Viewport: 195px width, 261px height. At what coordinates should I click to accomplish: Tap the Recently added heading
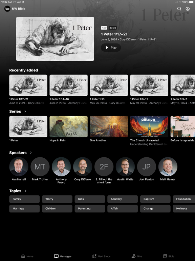pyautogui.click(x=24, y=70)
